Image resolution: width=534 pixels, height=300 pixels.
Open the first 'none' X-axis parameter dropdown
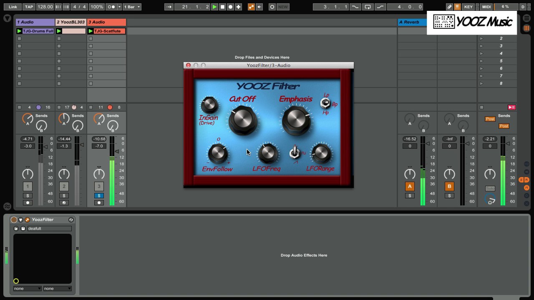pos(27,288)
